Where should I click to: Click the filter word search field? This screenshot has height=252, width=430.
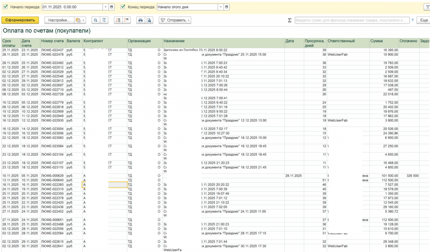(x=351, y=20)
